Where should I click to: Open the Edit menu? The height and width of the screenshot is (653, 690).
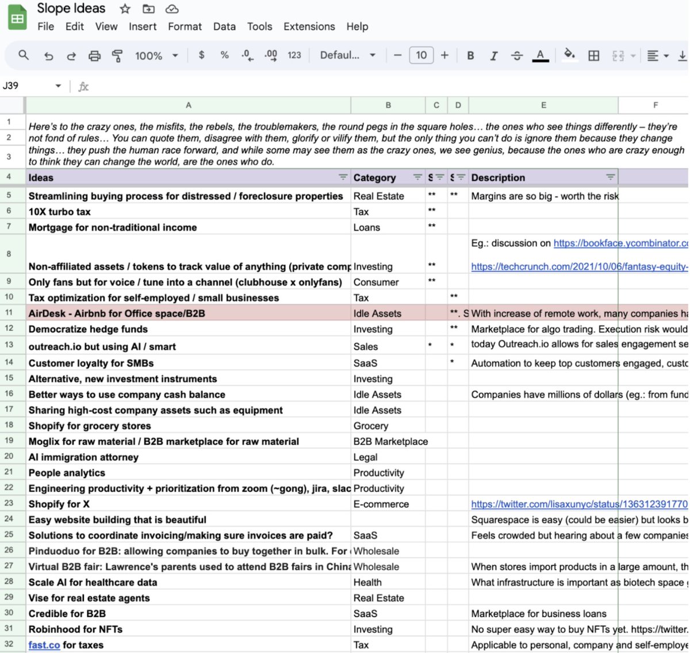point(74,26)
